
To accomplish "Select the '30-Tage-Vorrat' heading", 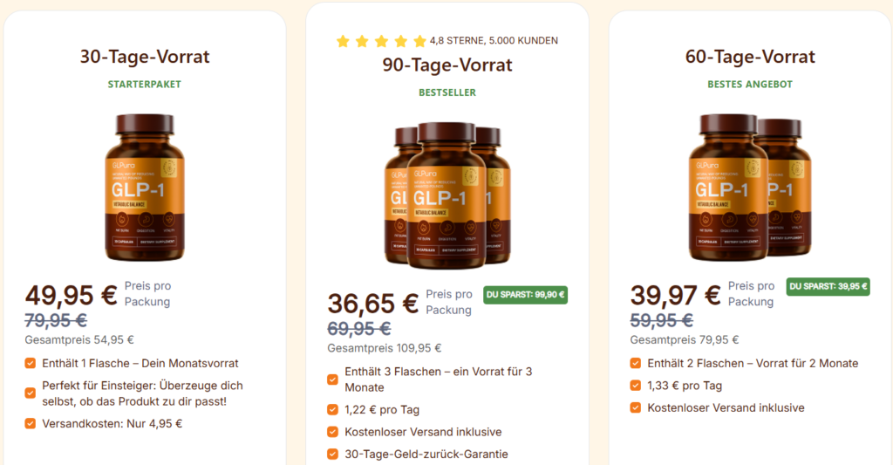I will pos(145,57).
